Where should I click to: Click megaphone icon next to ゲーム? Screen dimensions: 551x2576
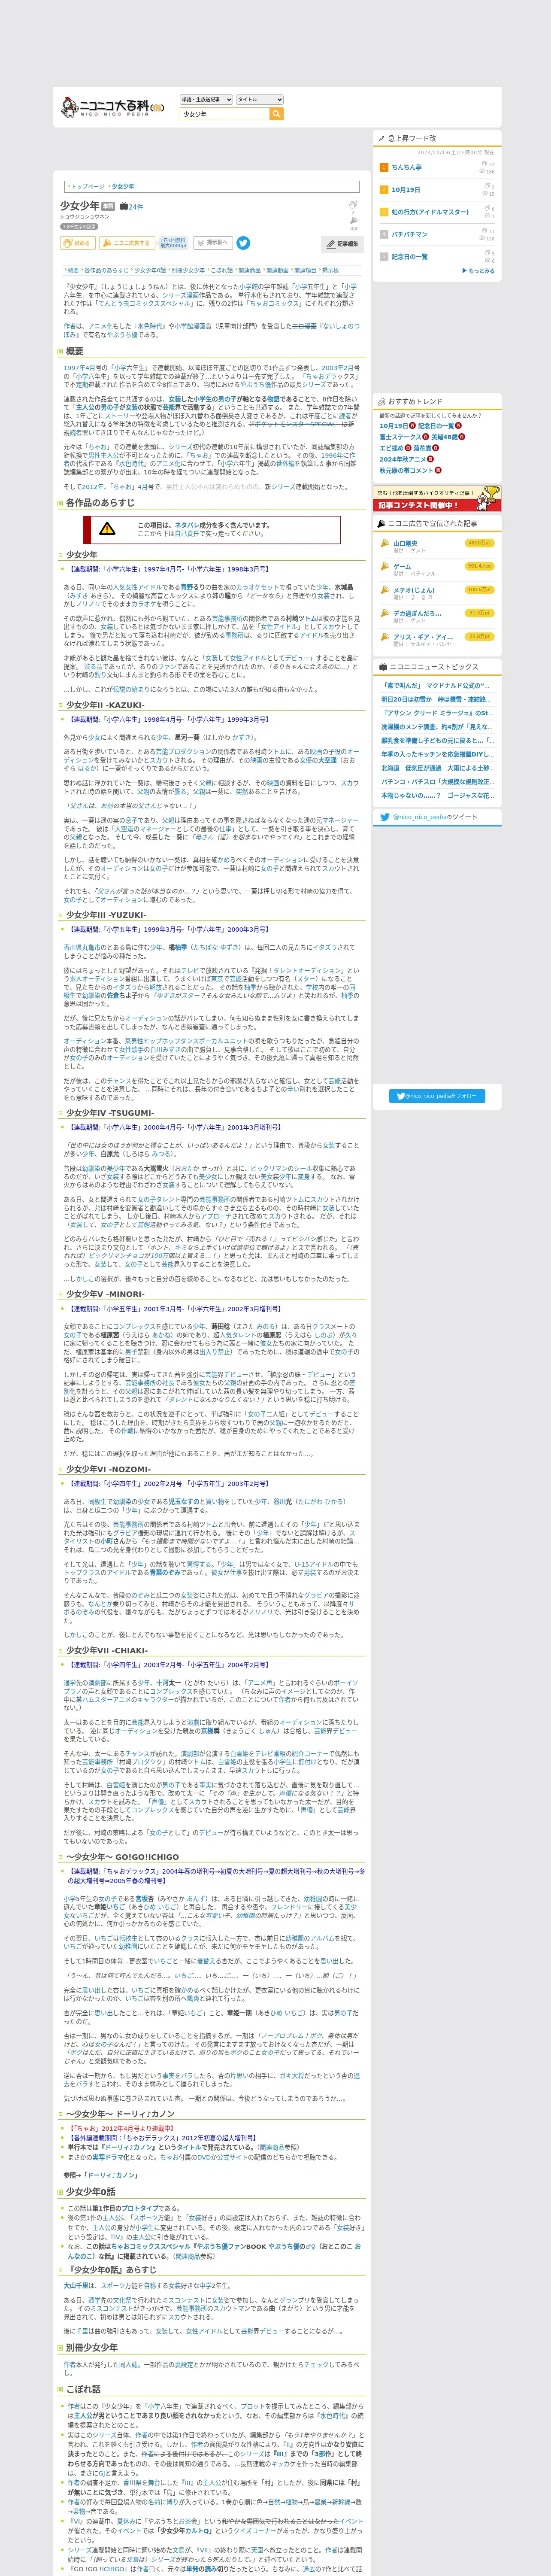point(384,567)
